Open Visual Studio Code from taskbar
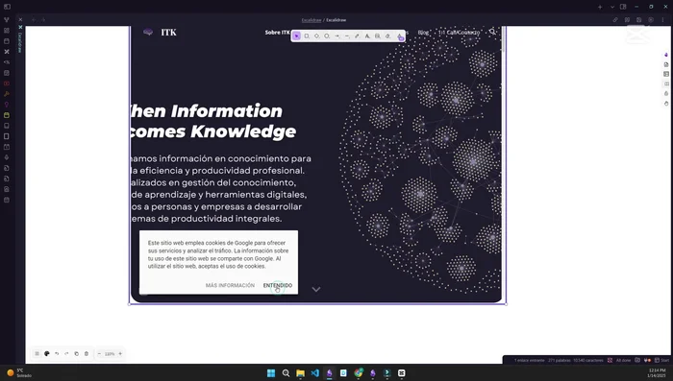 [x=314, y=373]
